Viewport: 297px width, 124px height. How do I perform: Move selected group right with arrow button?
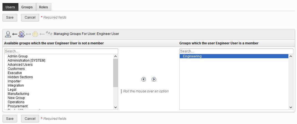pos(154,79)
